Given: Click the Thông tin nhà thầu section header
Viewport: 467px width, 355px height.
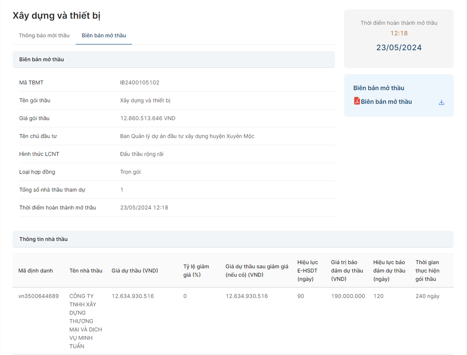Looking at the screenshot, I should [x=44, y=239].
